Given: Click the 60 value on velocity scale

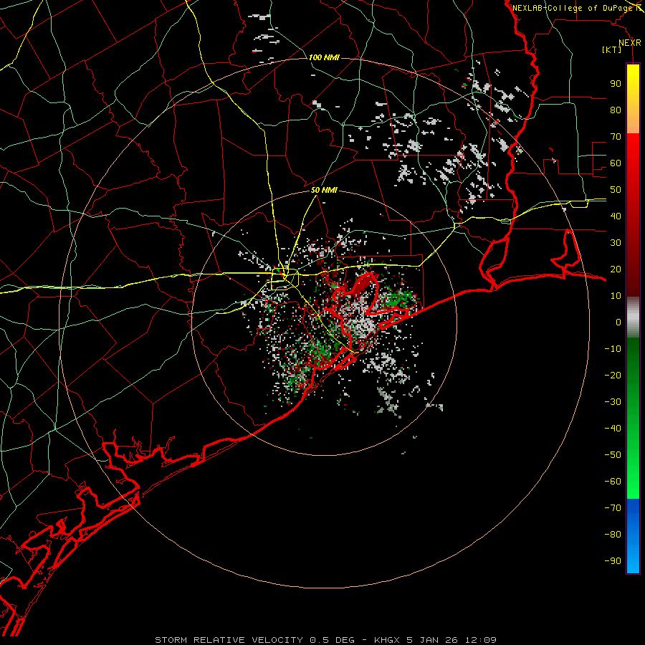Looking at the screenshot, I should 616,163.
